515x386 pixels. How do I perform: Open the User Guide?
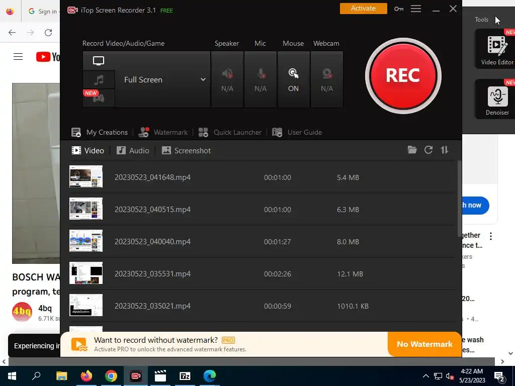pyautogui.click(x=297, y=132)
